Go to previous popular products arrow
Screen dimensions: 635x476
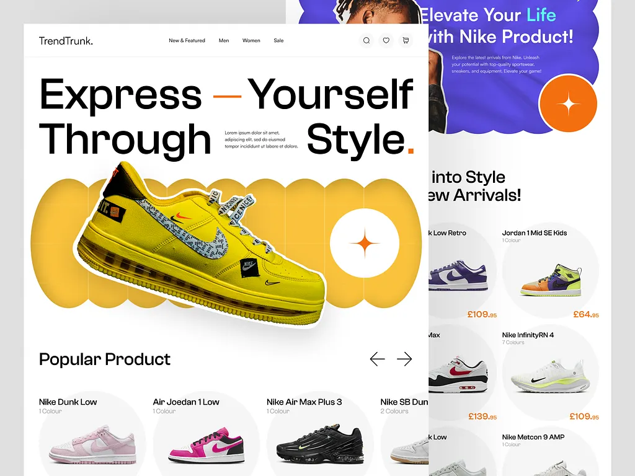tap(377, 359)
